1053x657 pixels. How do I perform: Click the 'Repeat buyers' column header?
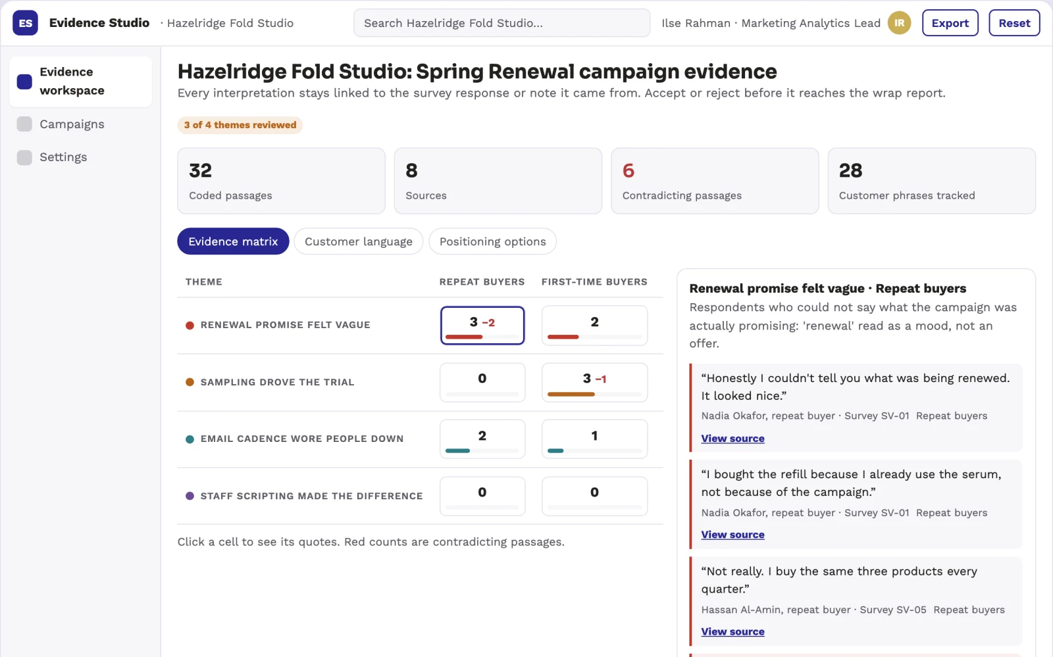tap(482, 281)
